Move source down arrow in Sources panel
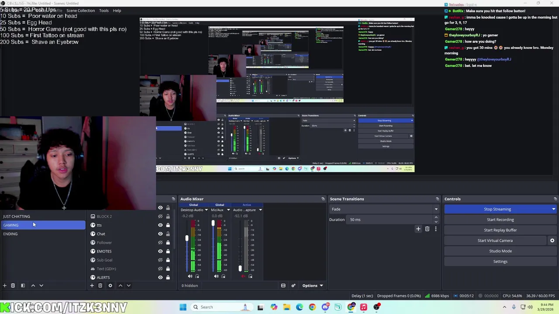The width and height of the screenshot is (559, 314). 128,286
